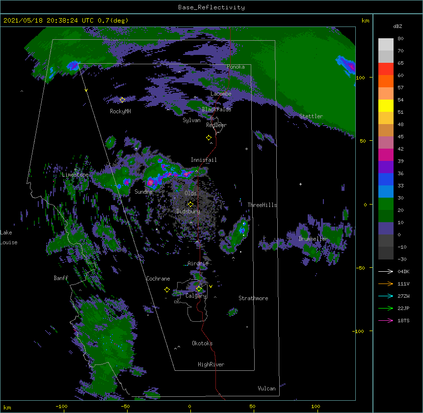
Task: Click the Lacombe label
Action: point(221,94)
